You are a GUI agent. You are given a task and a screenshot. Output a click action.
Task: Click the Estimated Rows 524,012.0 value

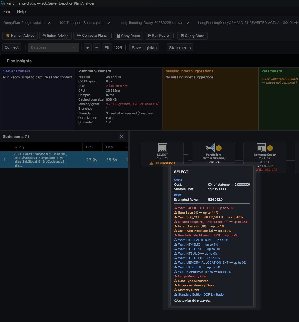[x=215, y=200]
